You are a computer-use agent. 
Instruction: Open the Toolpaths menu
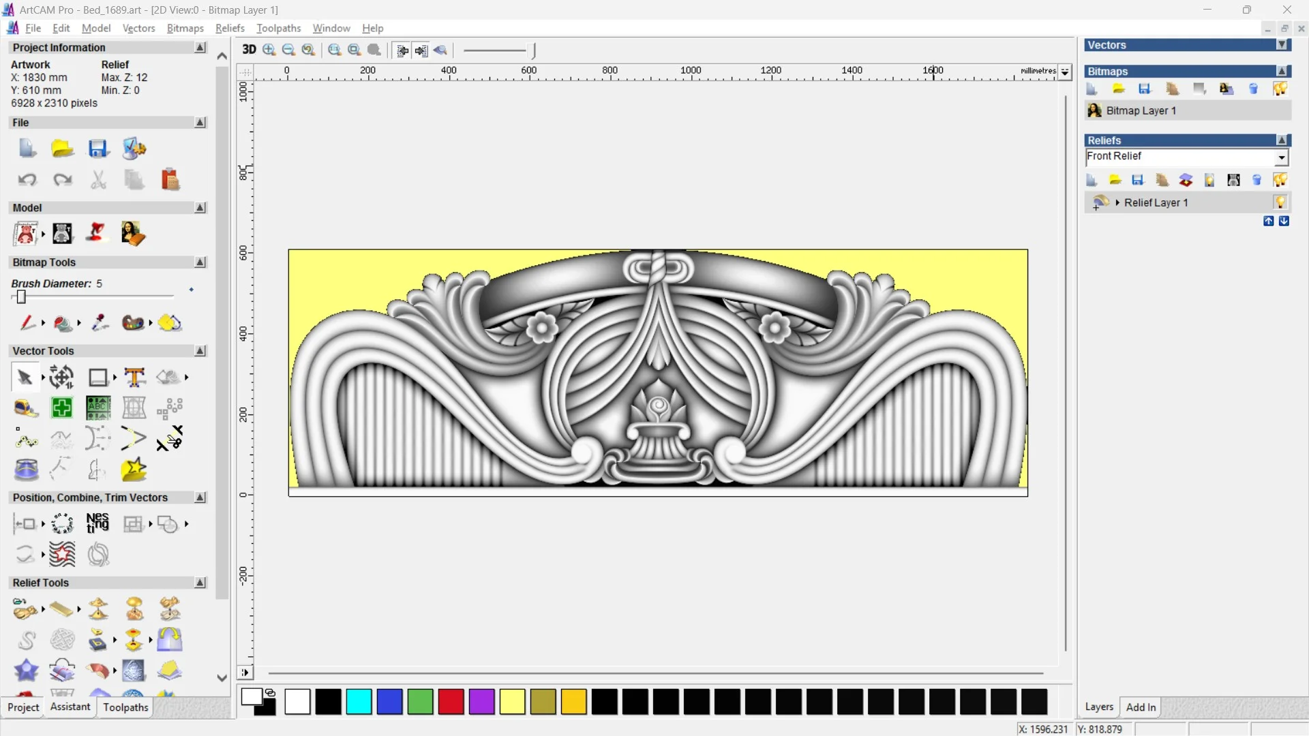[x=278, y=28]
